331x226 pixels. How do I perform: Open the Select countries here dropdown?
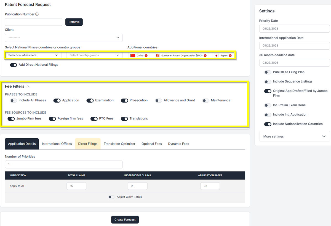33,55
